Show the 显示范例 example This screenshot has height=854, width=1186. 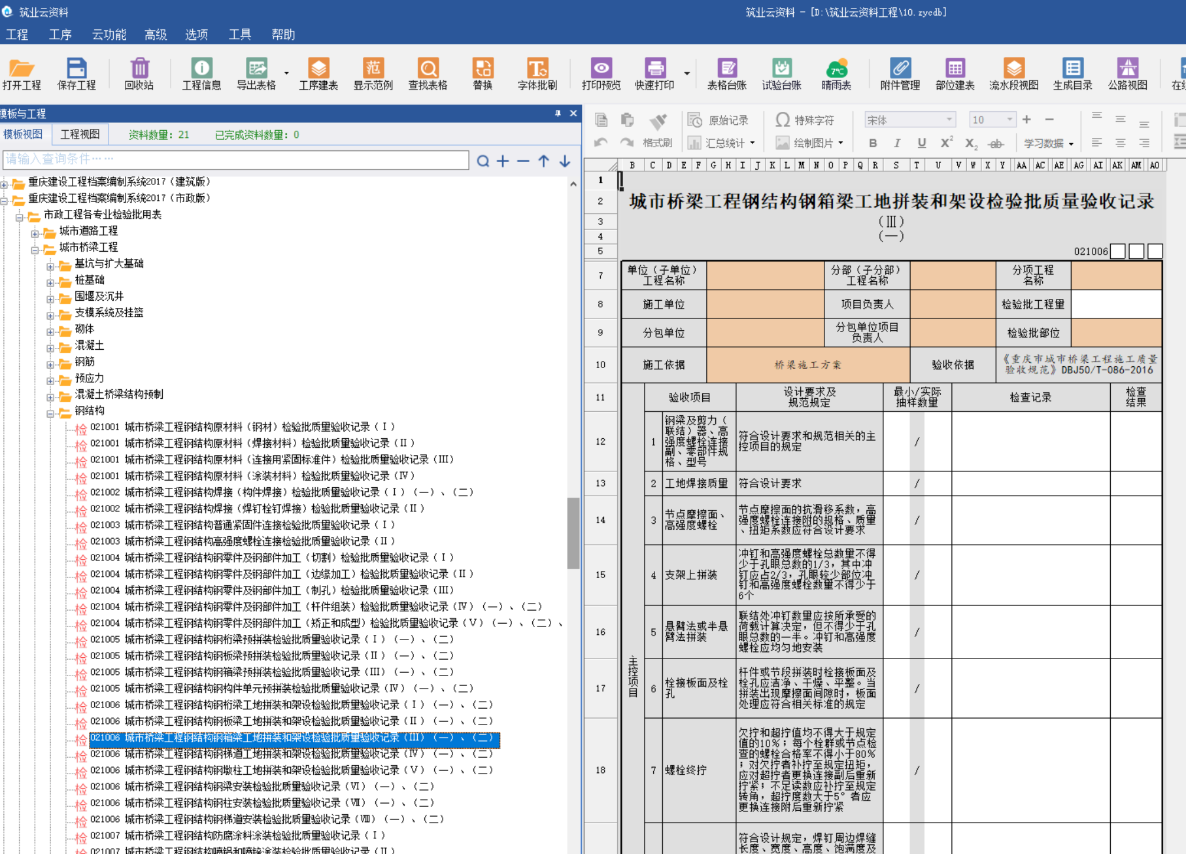[373, 74]
